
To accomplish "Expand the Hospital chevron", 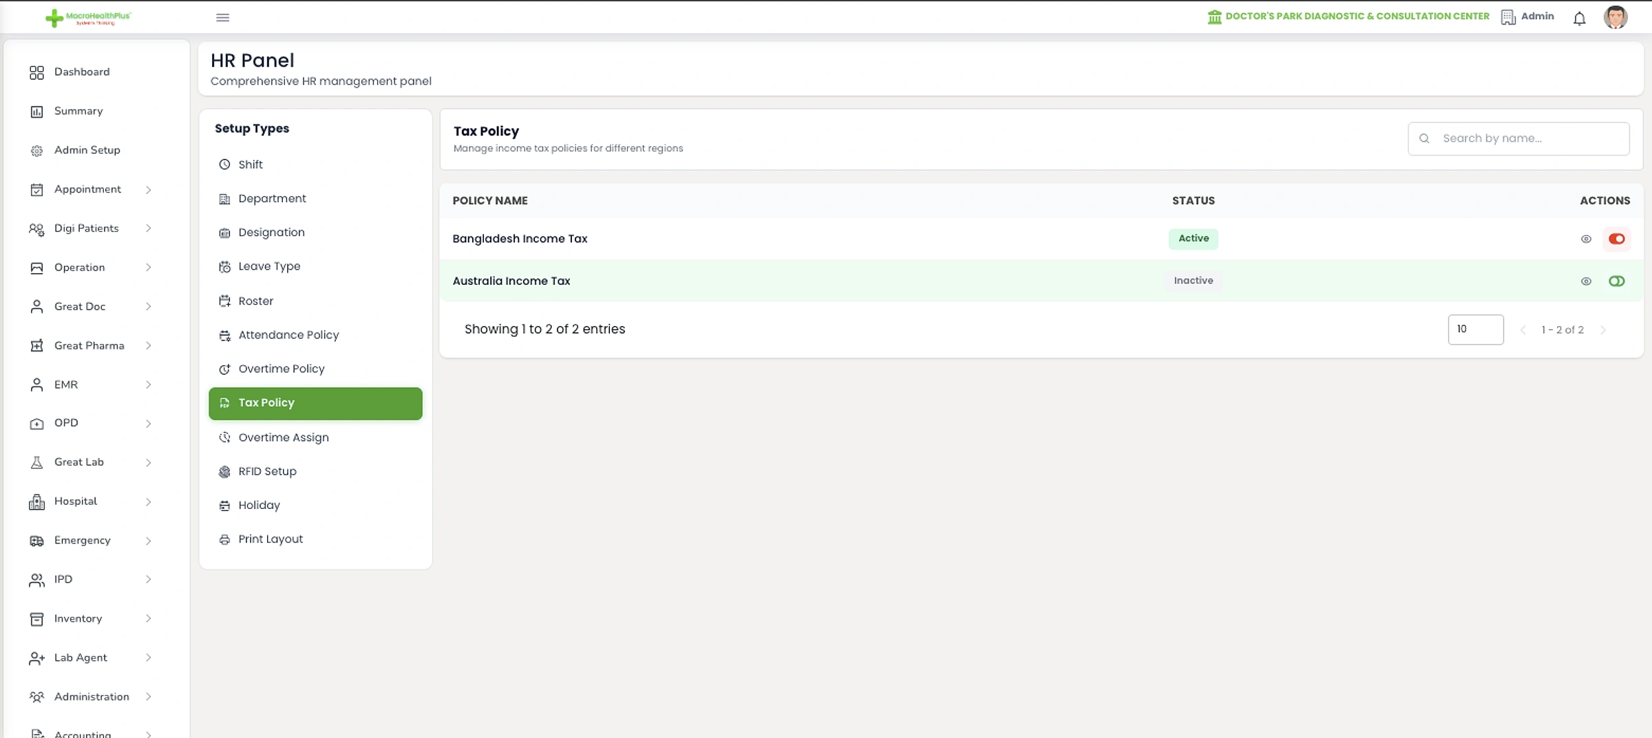I will click(x=148, y=502).
